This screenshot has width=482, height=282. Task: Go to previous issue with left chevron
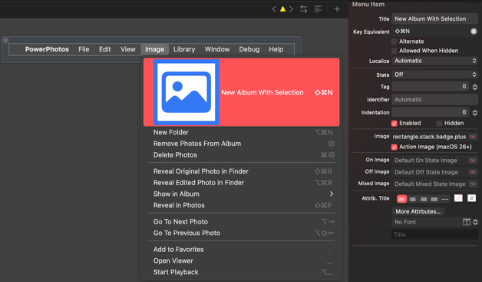(x=274, y=9)
